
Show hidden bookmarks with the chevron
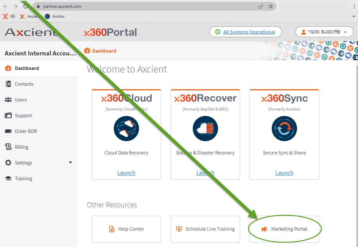point(354,16)
